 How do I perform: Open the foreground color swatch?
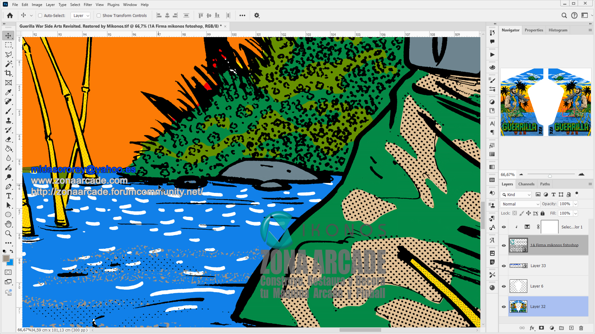coord(6,258)
